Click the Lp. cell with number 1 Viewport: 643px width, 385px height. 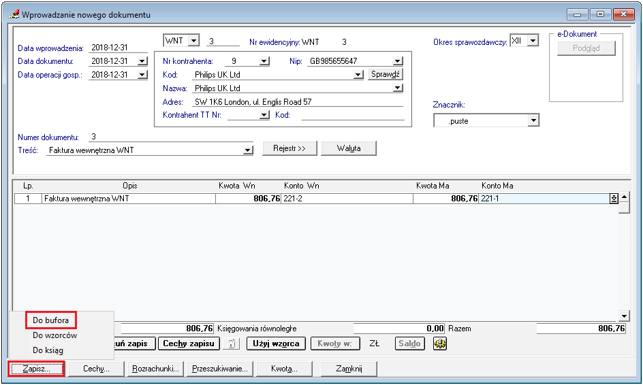coord(29,199)
